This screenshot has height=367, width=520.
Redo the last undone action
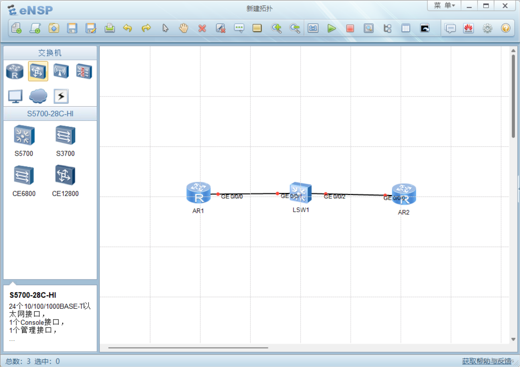click(146, 28)
